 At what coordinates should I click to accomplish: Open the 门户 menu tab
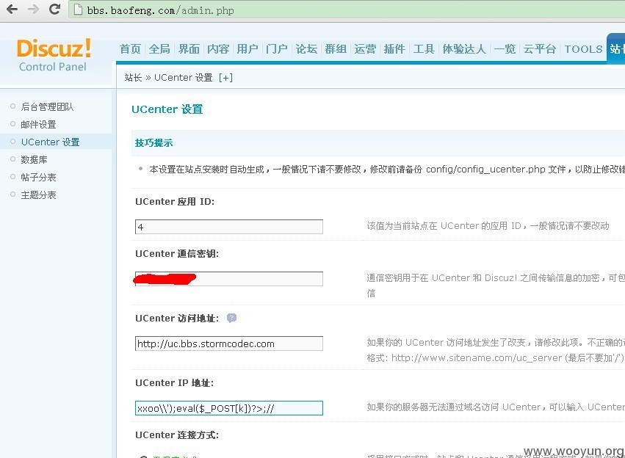click(277, 49)
